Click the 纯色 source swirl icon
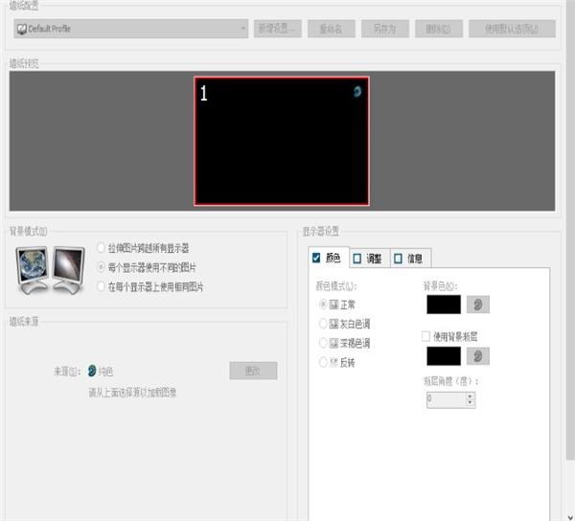Viewport: 575px width, 521px height. [x=92, y=371]
